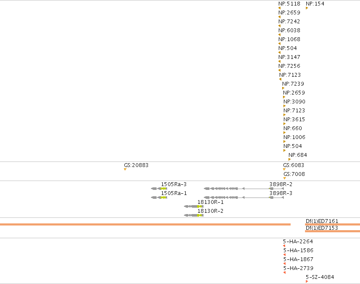Image resolution: width=360 pixels, height=284 pixels.
Task: Click the NP:1068 insertion label
Action: 289,39
